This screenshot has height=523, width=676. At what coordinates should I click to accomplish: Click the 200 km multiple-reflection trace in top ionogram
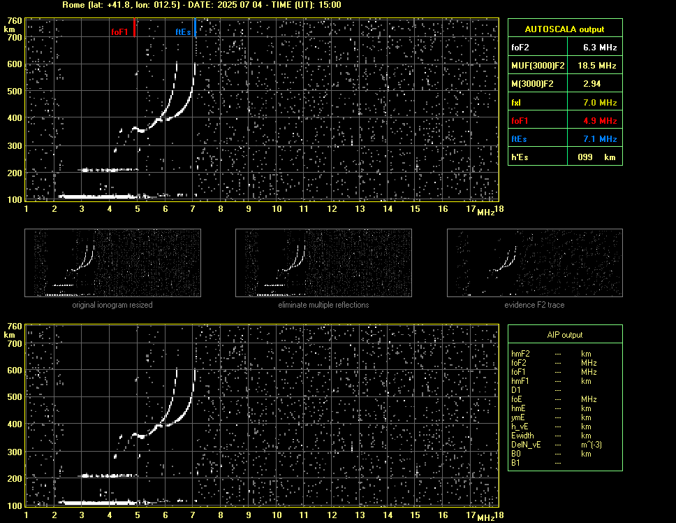tap(110, 170)
